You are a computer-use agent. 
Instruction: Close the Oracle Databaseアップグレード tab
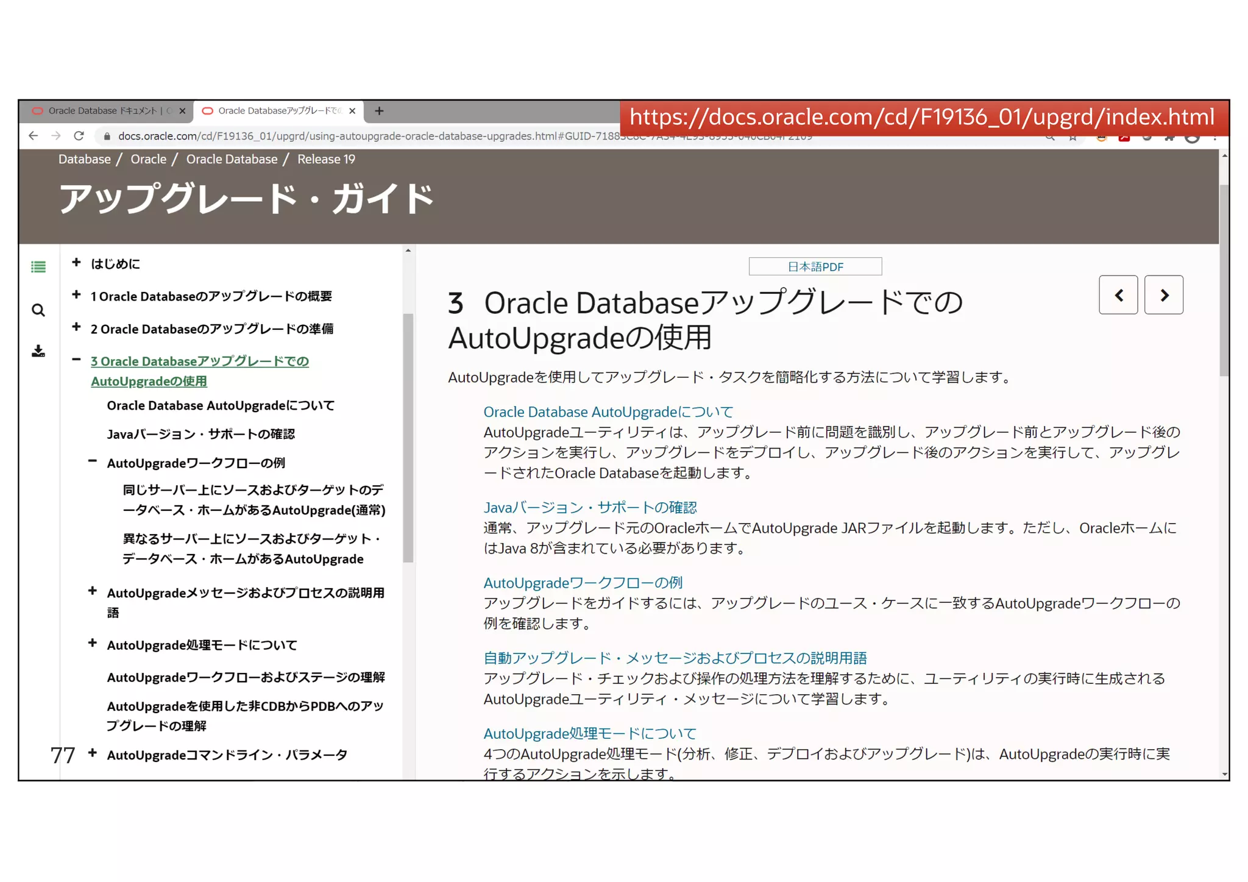pos(352,111)
